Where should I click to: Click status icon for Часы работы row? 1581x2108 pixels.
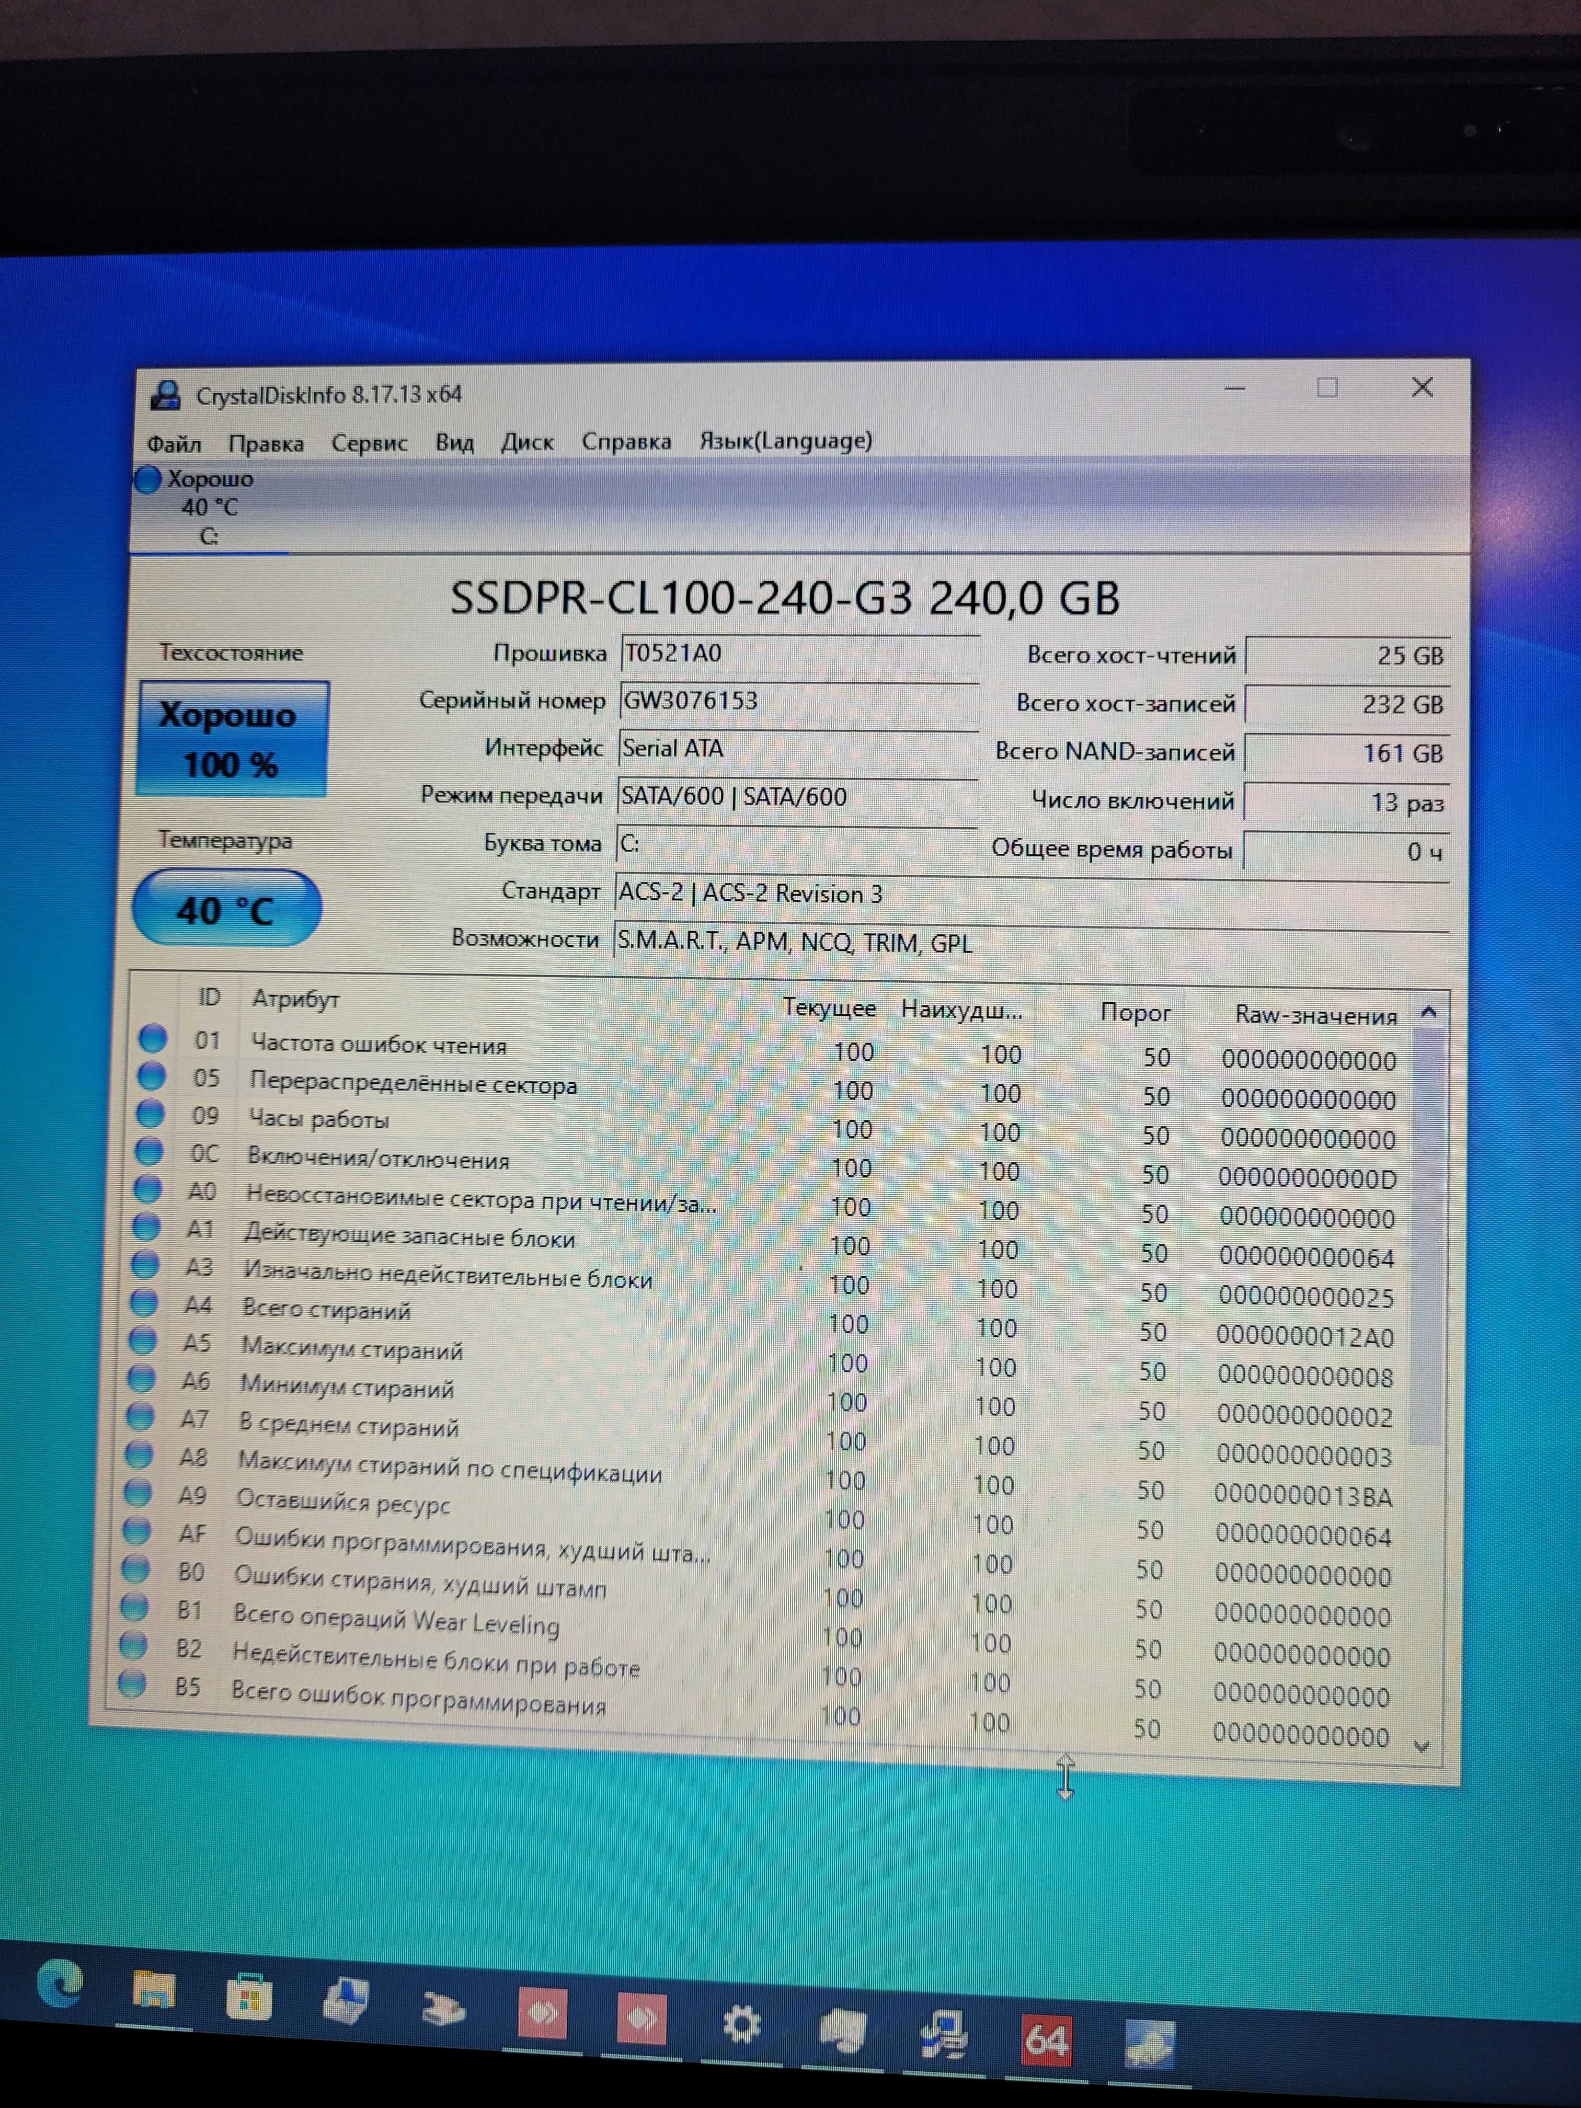click(150, 1113)
